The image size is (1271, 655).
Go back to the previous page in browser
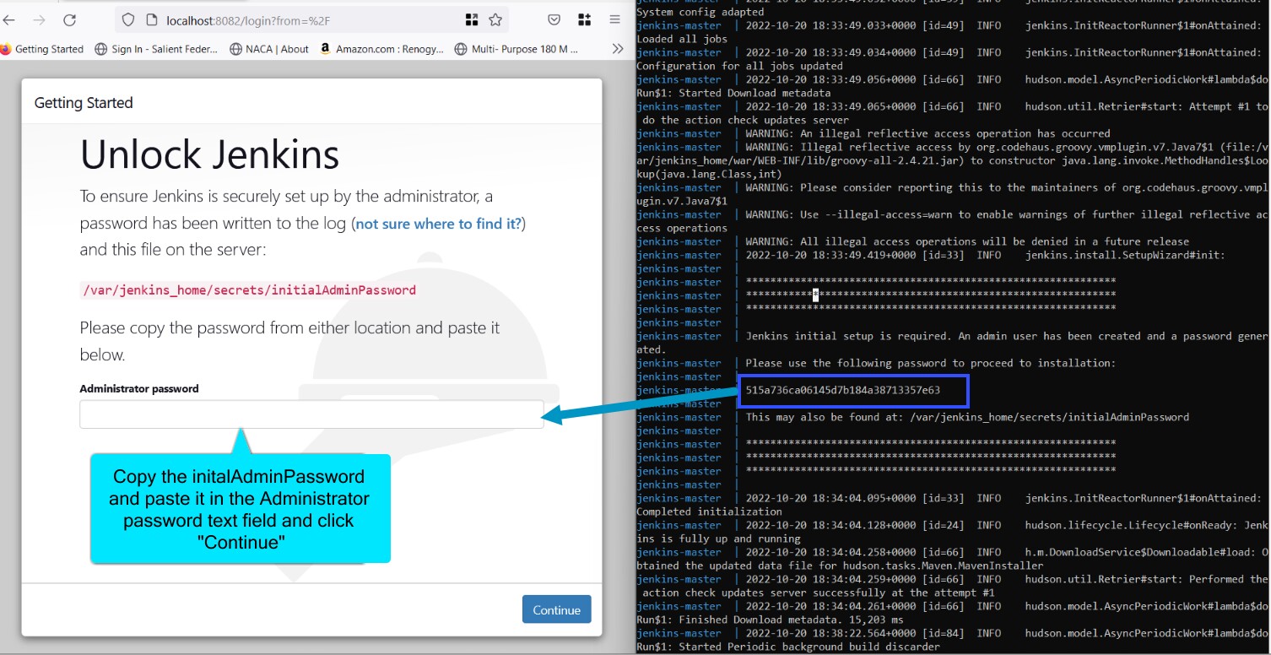8,19
